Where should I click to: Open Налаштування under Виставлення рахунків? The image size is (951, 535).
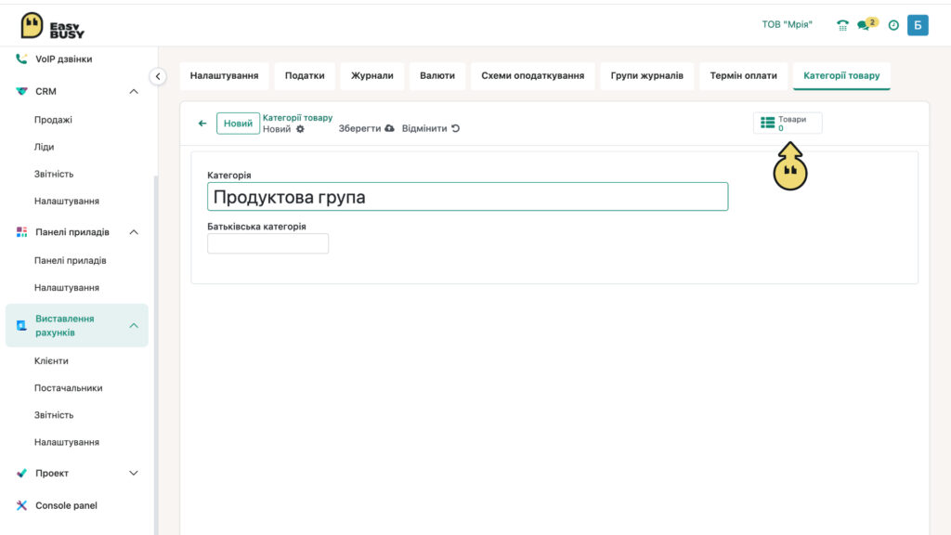coord(67,442)
